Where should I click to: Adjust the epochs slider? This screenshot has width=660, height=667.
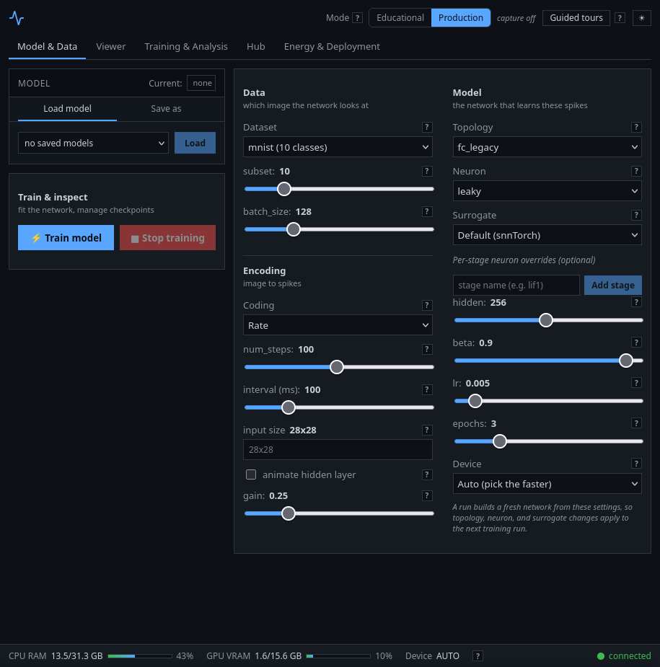(x=548, y=441)
